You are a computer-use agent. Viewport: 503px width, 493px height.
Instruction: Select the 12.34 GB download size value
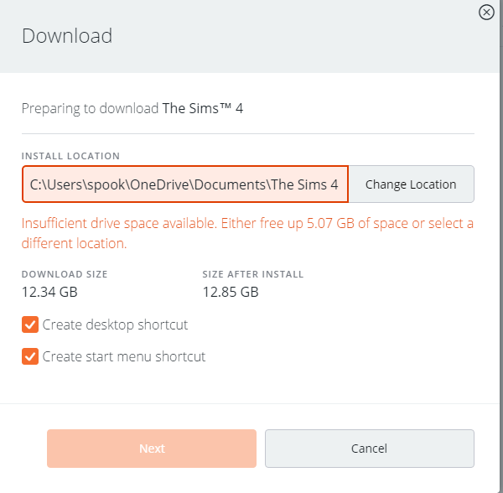[x=49, y=292]
